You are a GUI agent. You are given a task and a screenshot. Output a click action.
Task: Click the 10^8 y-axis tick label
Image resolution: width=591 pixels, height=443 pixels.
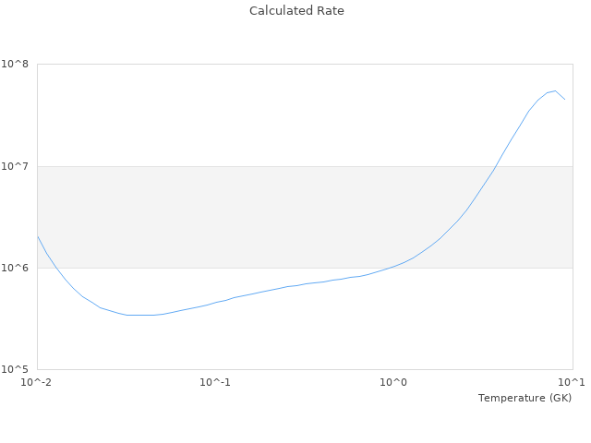18,65
